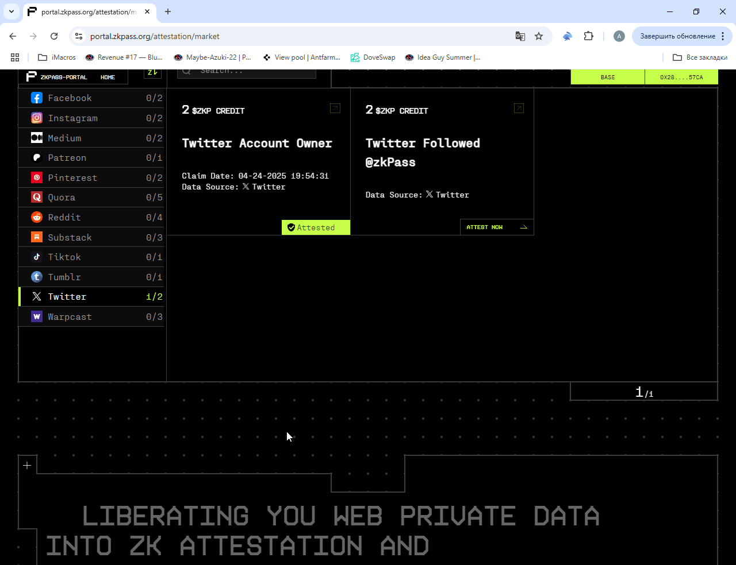Click the Reddit logo icon in sidebar

tap(37, 217)
